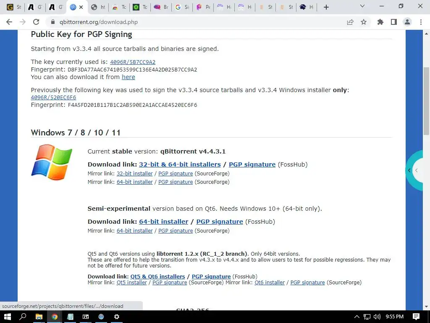430x323 pixels.
Task: Toggle the browser side panel icon
Action: (x=394, y=22)
